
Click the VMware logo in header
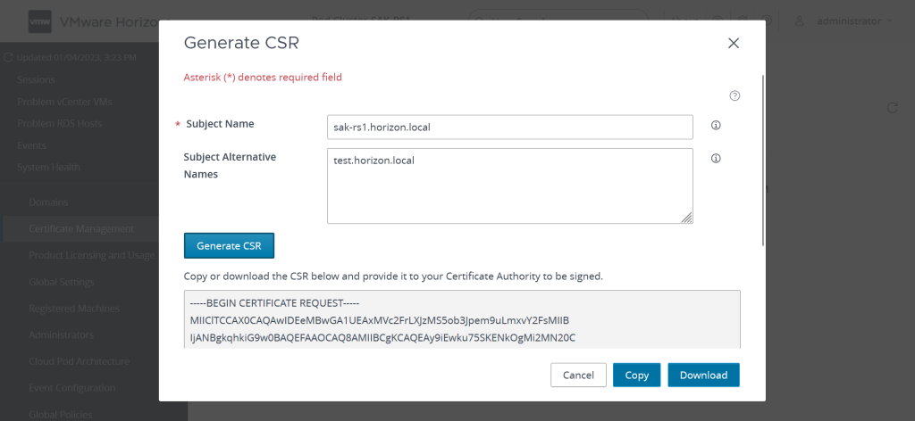(x=39, y=21)
